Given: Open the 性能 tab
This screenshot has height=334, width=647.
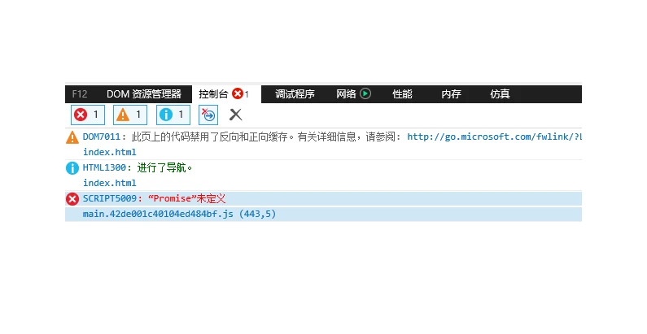Looking at the screenshot, I should tap(402, 94).
